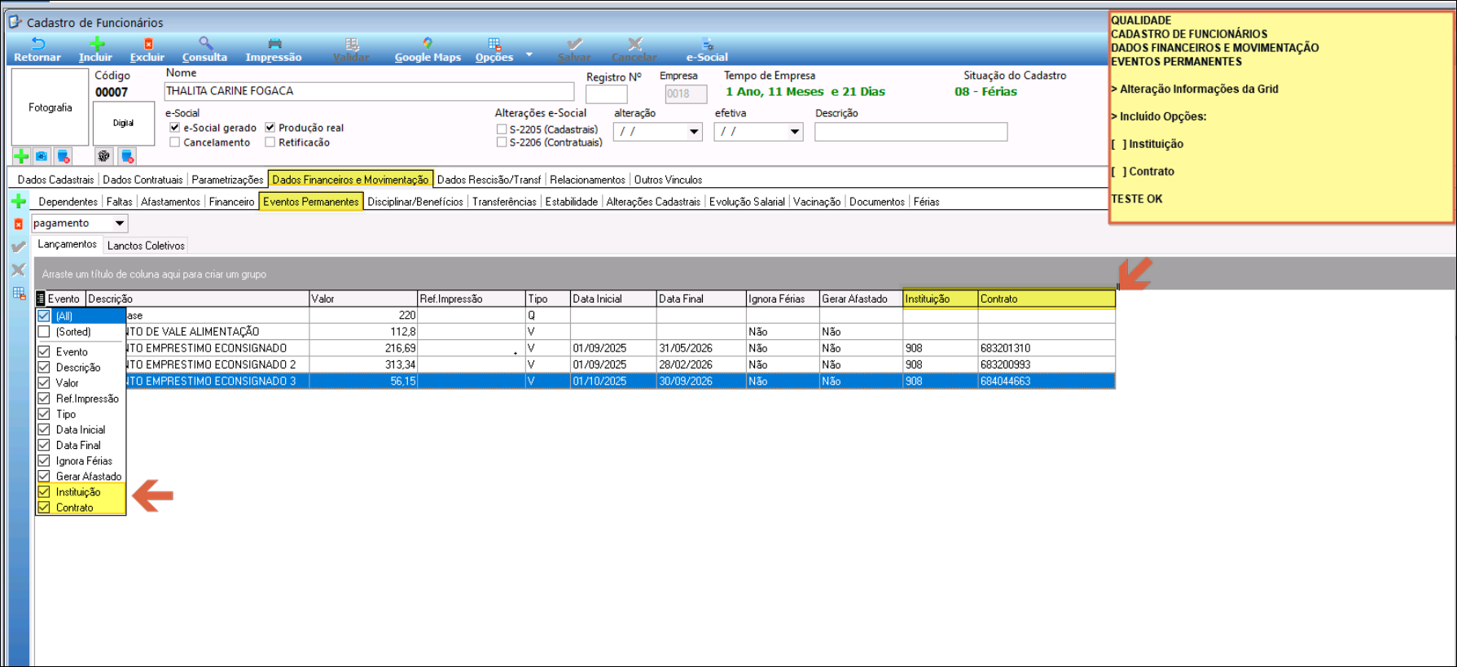Open the alteração date dropdown
This screenshot has height=667, width=1457.
coord(694,132)
